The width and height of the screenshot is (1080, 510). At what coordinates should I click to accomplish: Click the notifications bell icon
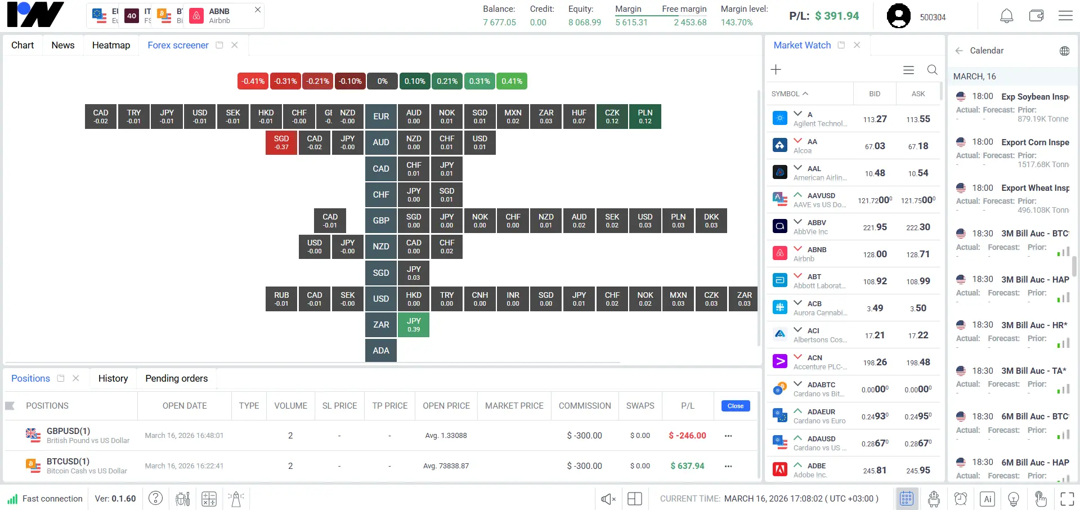(x=1006, y=16)
